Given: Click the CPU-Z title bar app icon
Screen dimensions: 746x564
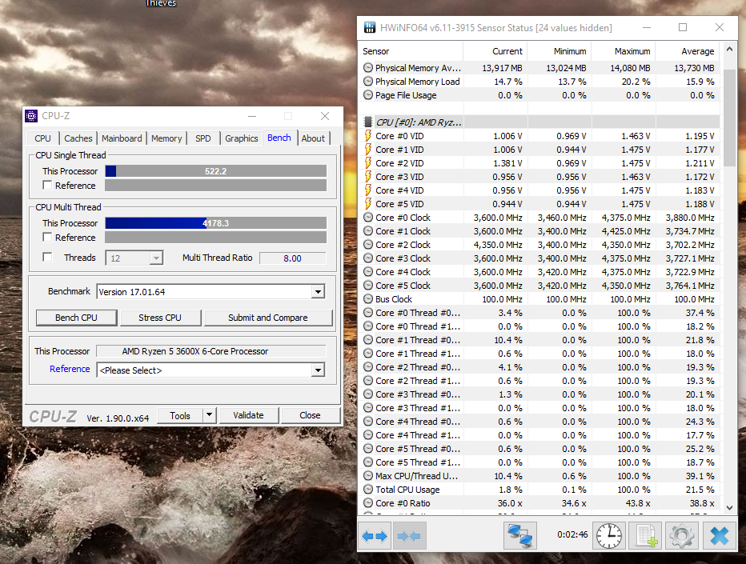Looking at the screenshot, I should [31, 116].
